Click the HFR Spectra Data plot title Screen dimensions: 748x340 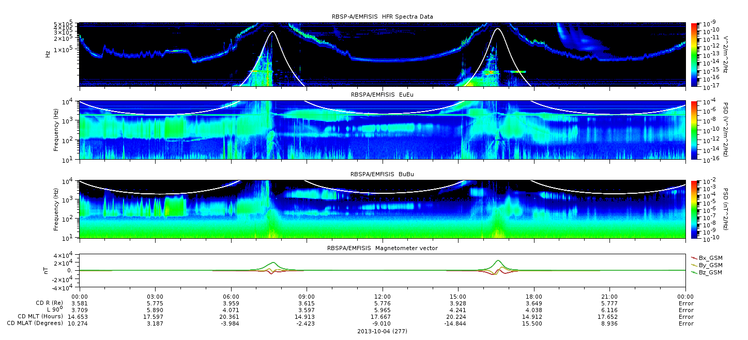click(382, 17)
